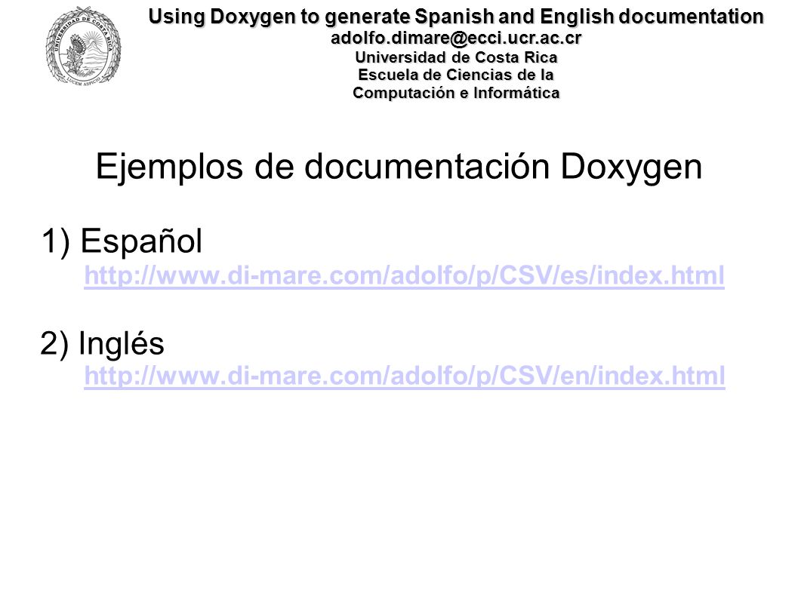Click the Universidad de Costa Rica seal
This screenshot has height=599, width=798.
(84, 45)
